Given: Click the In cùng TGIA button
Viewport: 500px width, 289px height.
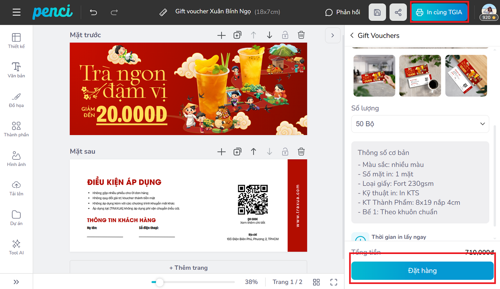Looking at the screenshot, I should (439, 12).
